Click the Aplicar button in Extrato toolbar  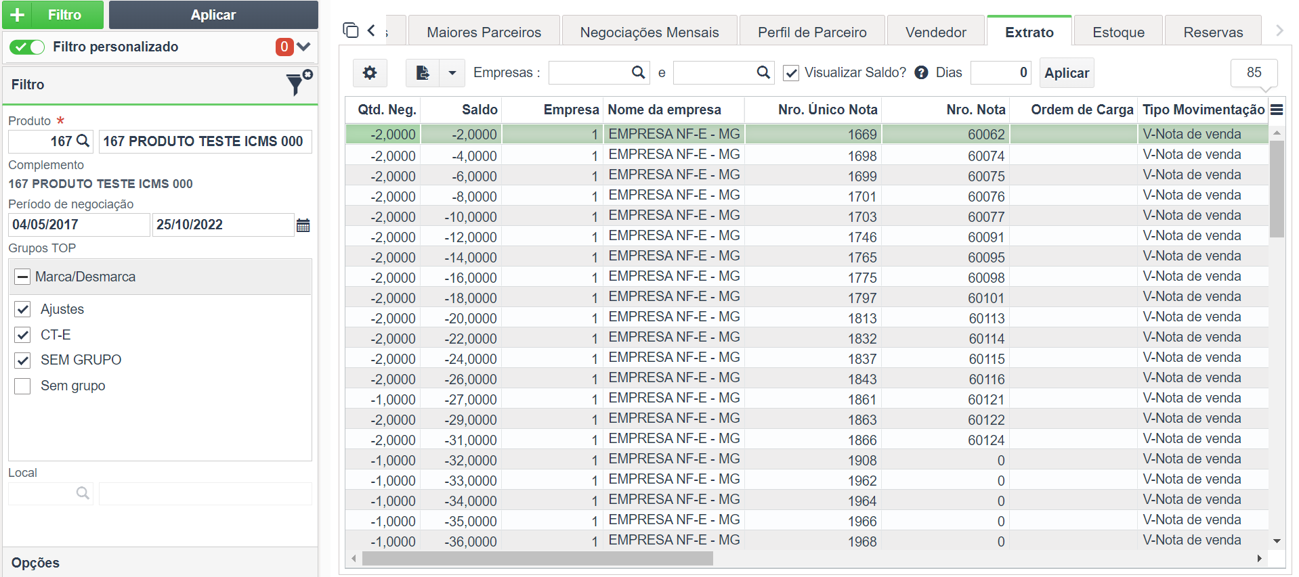coord(1067,73)
